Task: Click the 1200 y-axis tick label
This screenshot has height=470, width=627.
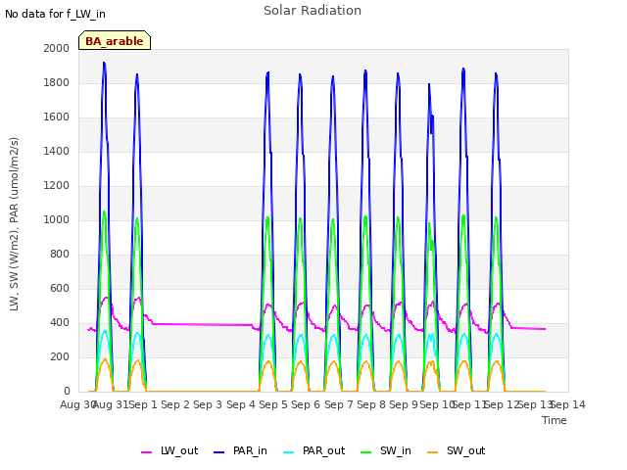Action: pyautogui.click(x=57, y=186)
